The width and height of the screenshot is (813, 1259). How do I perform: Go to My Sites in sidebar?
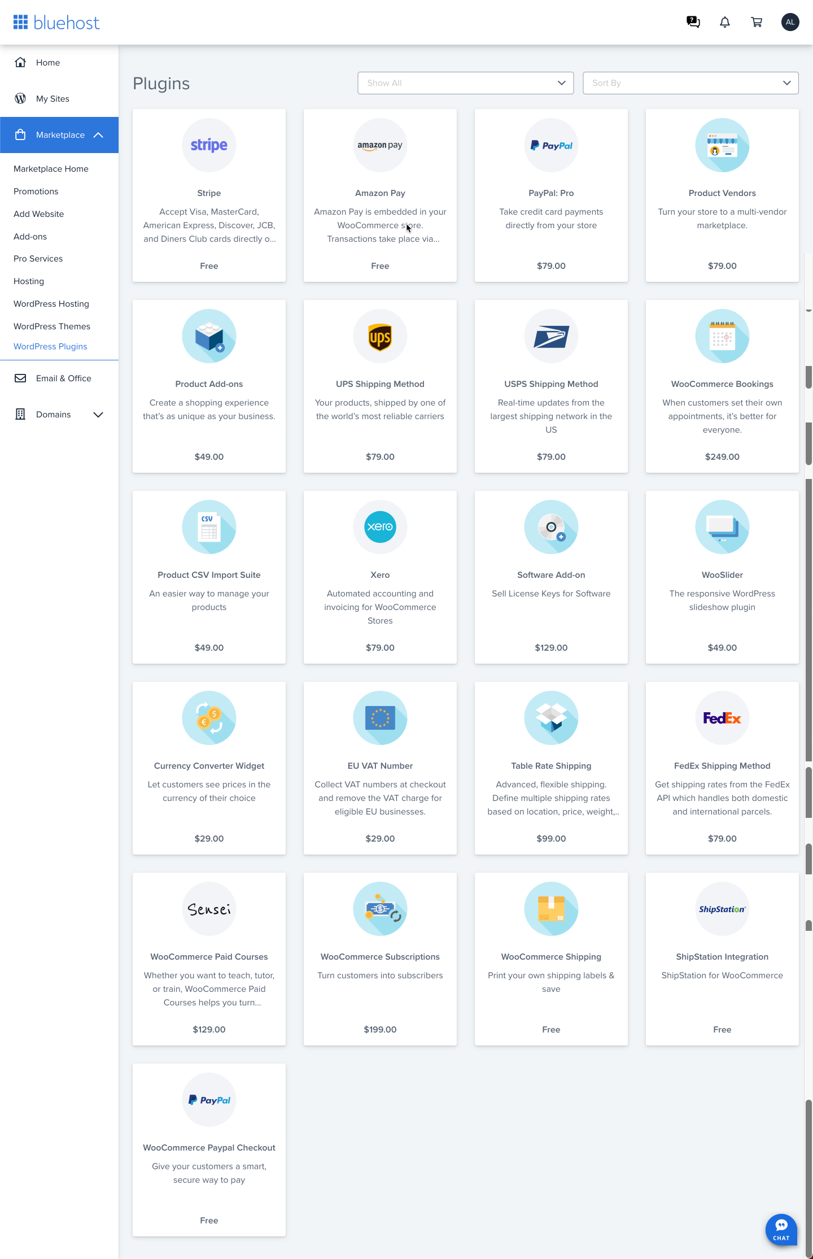pos(53,99)
